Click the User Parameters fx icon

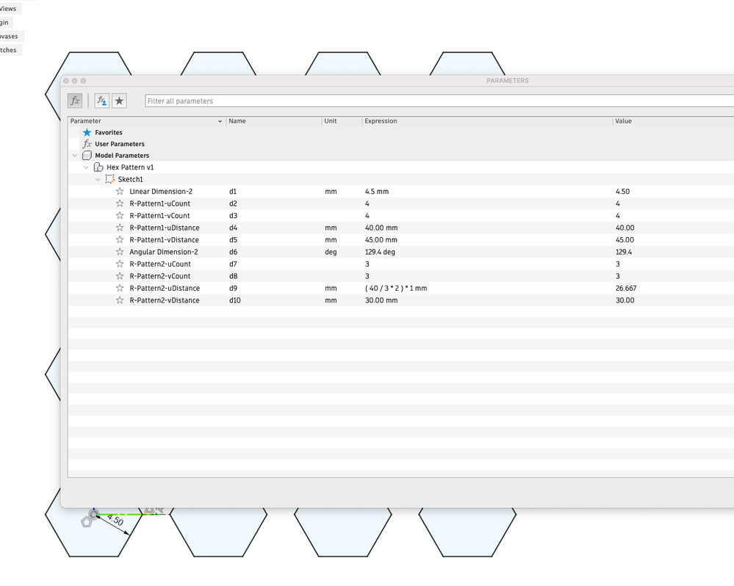(x=87, y=144)
